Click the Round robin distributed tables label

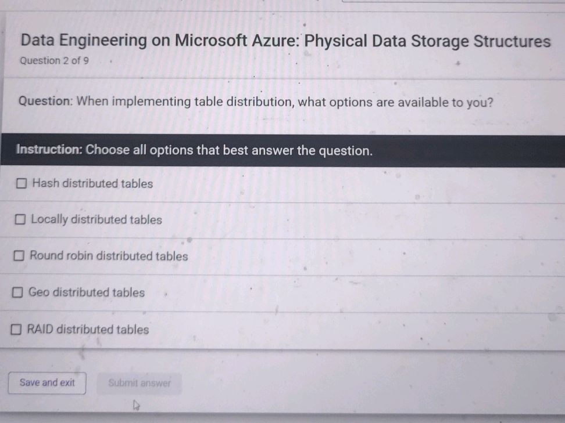[x=107, y=256]
